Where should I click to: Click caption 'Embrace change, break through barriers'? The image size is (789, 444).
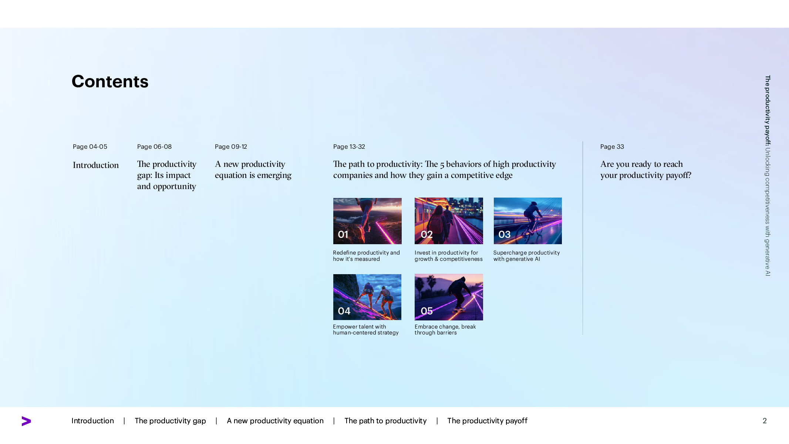pyautogui.click(x=445, y=330)
